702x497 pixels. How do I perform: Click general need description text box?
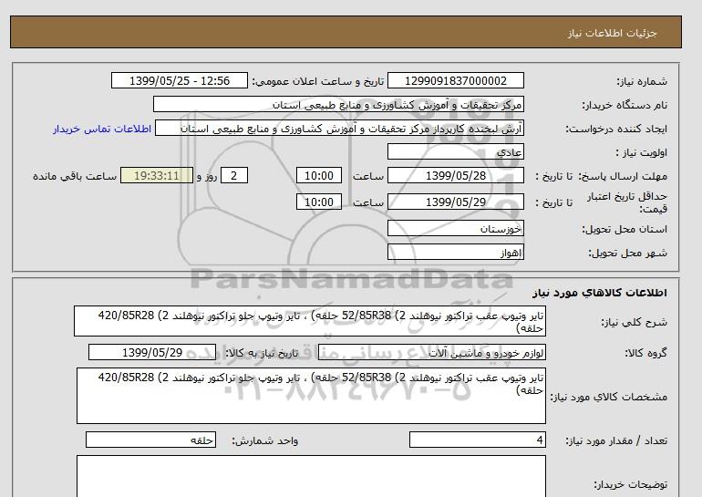pyautogui.click(x=310, y=321)
